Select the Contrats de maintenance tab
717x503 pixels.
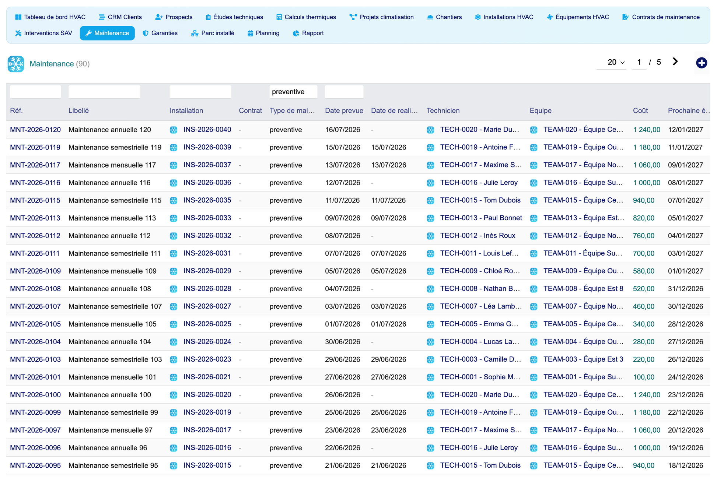coord(661,17)
